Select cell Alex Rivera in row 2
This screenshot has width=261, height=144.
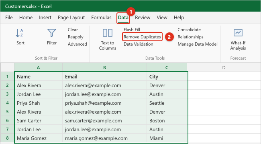tap(39, 85)
